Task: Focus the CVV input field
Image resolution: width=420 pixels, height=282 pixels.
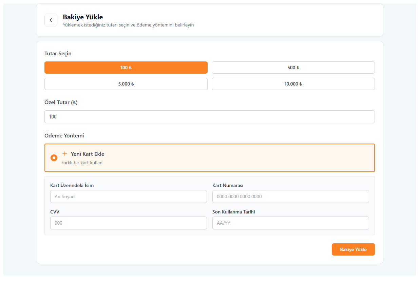Action: 128,223
